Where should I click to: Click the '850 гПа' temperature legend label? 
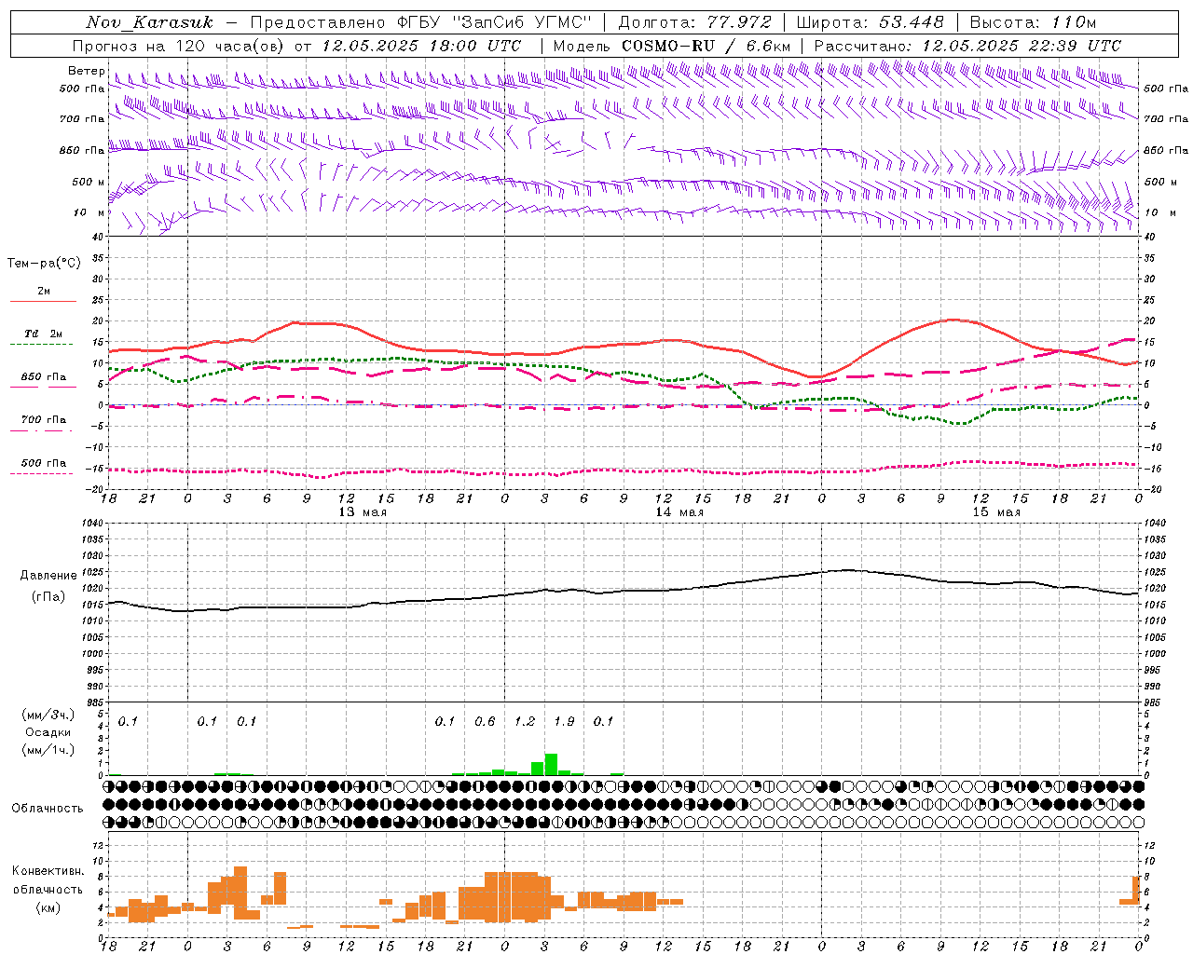tap(44, 377)
